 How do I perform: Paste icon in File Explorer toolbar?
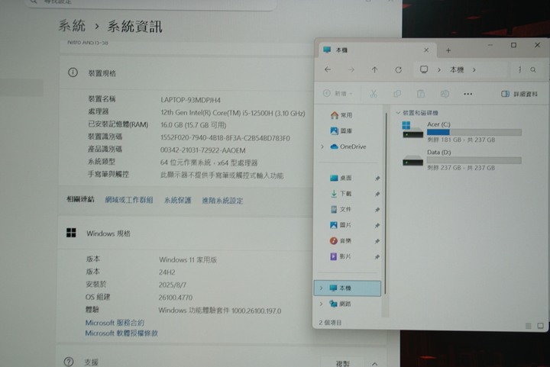[421, 94]
